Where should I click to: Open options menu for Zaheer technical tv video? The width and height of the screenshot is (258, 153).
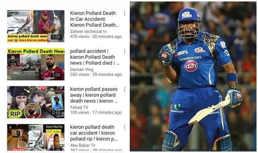(x=125, y=13)
